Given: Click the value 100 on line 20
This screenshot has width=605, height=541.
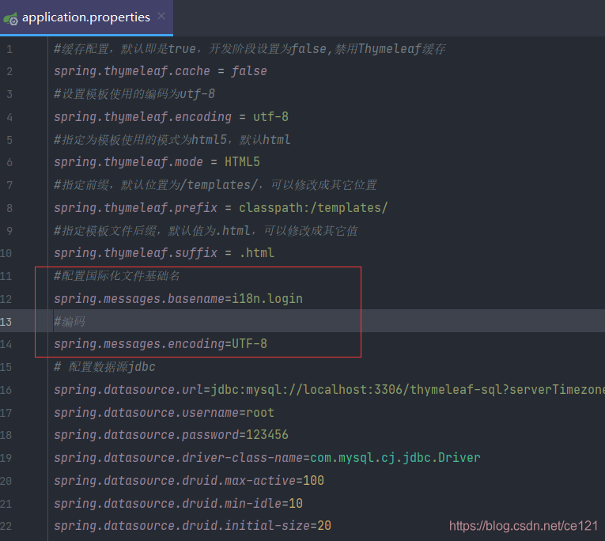Looking at the screenshot, I should pos(313,481).
